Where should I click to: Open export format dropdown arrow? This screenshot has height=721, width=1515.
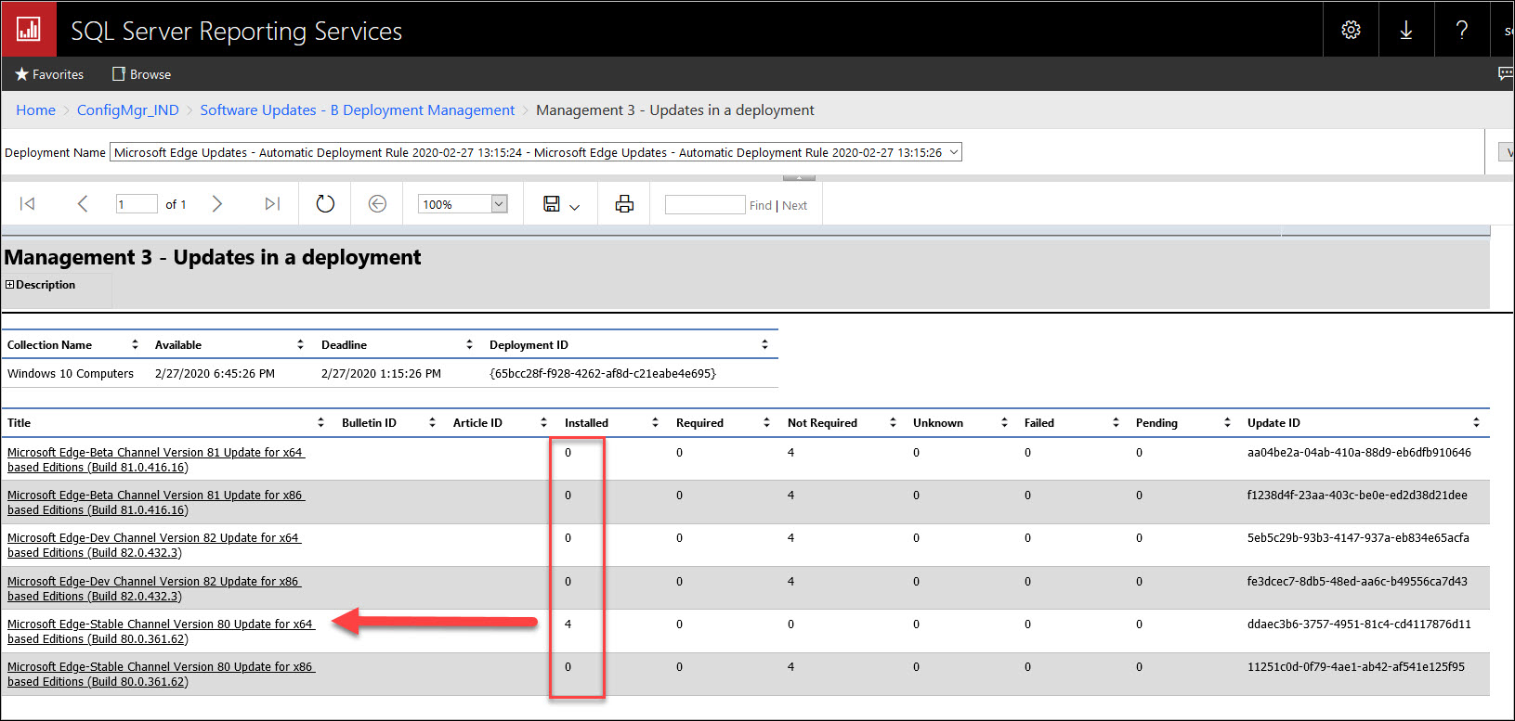point(574,207)
